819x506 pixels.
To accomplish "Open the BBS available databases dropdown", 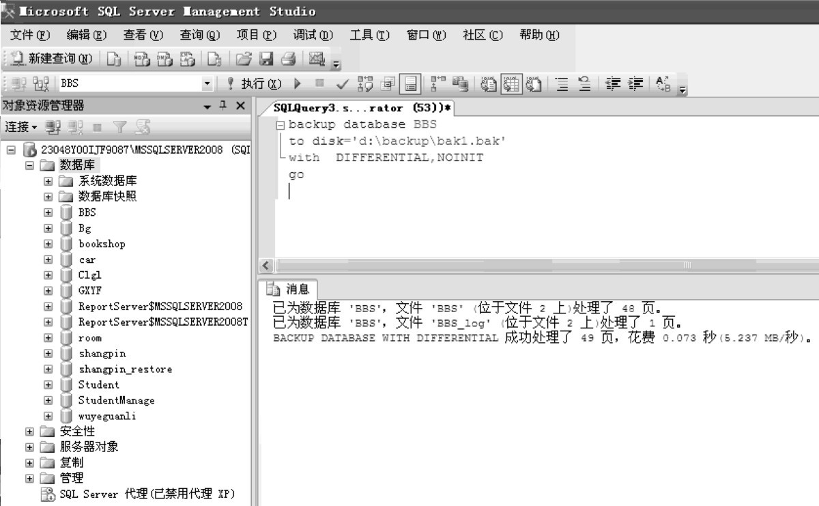I will click(207, 83).
